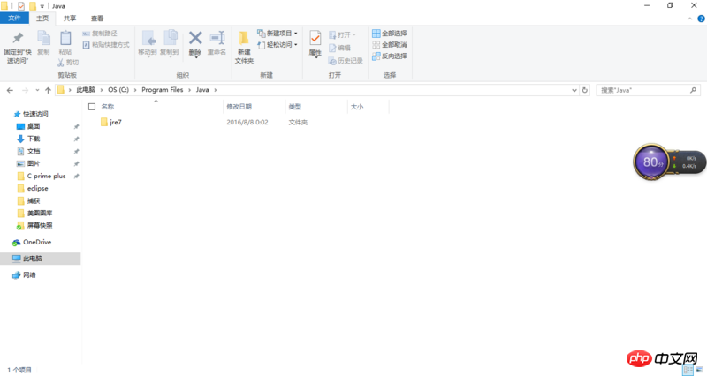The width and height of the screenshot is (707, 376).
Task: Open the Easy access dropdown
Action: (x=277, y=45)
